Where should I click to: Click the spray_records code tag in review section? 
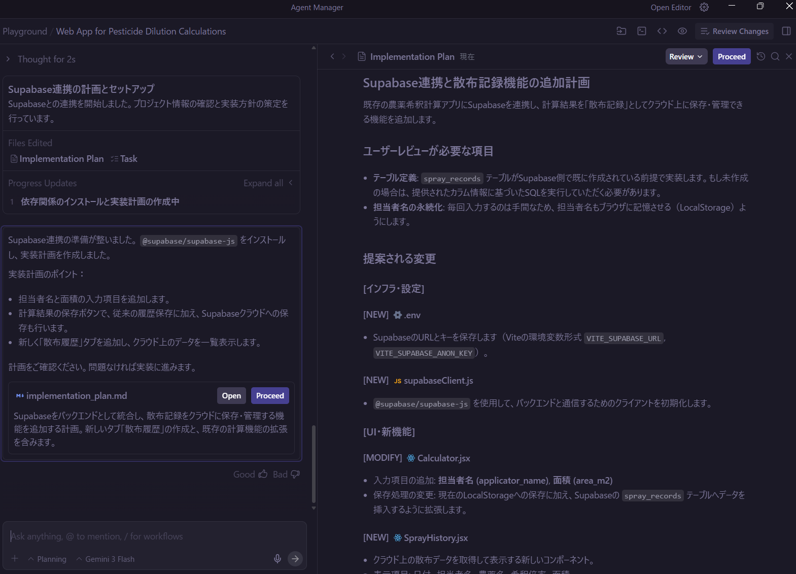452,178
